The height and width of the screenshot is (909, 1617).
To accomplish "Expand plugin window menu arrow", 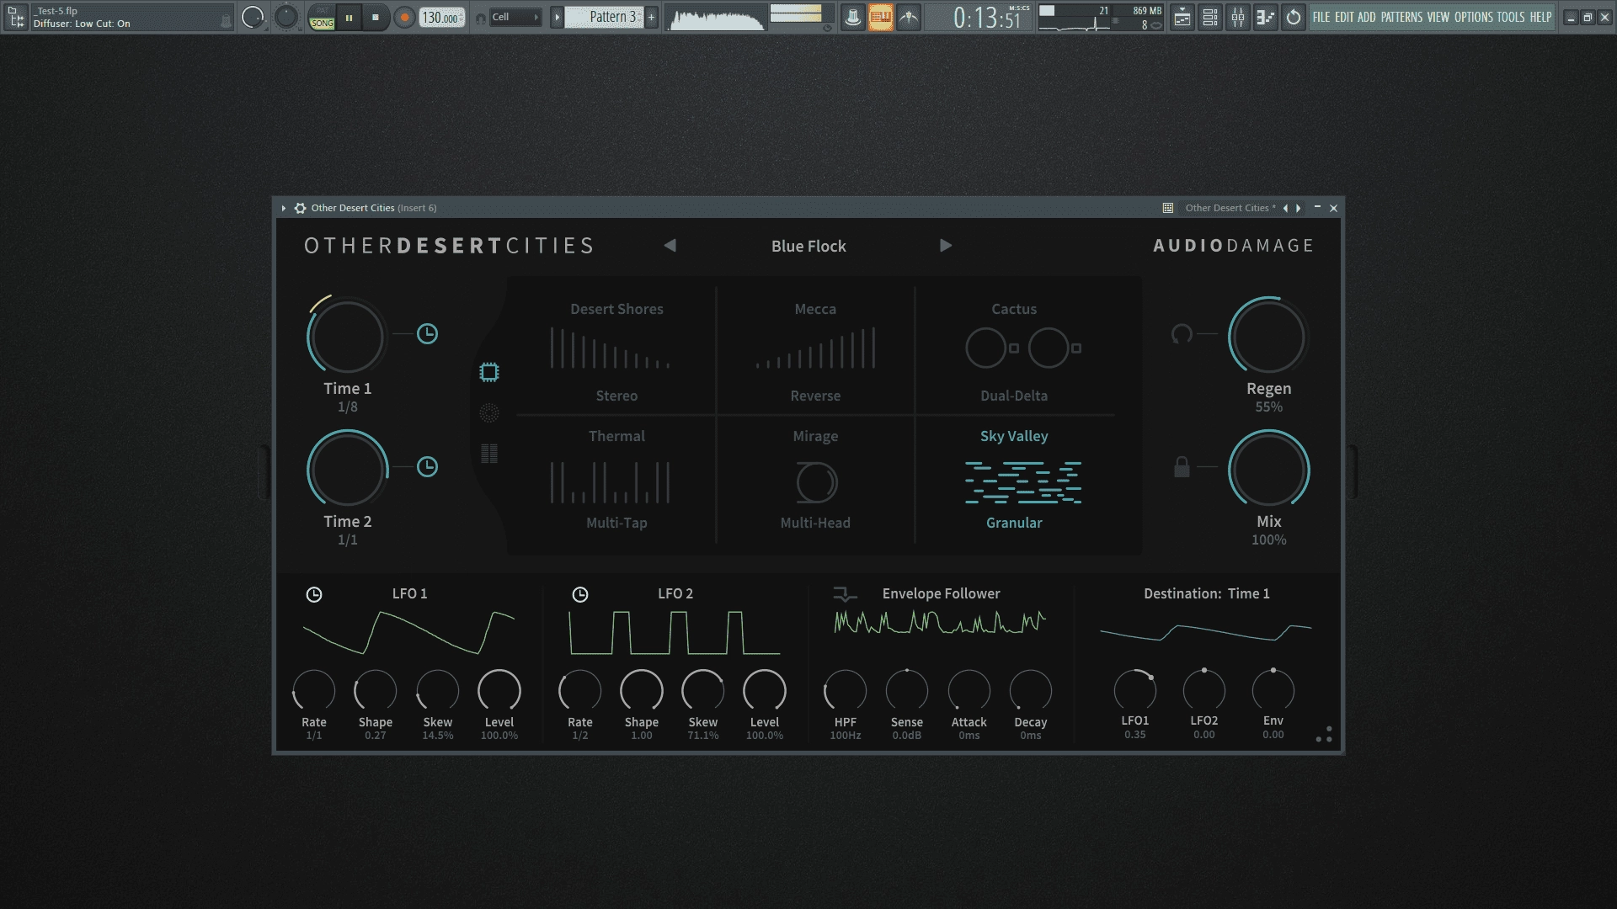I will click(284, 208).
